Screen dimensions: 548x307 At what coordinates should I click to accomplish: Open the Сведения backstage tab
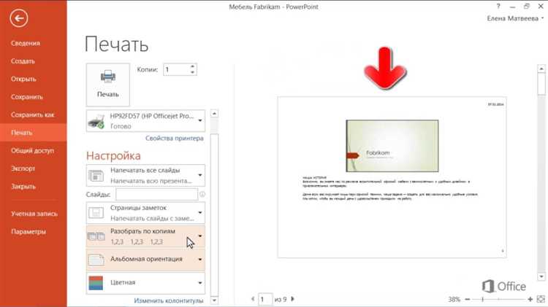pos(26,43)
